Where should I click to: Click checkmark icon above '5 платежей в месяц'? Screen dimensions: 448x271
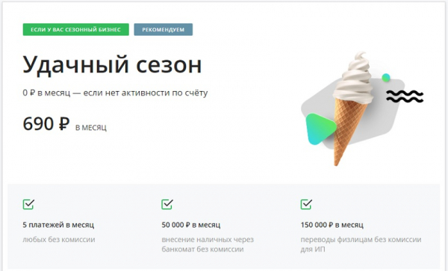tap(28, 204)
